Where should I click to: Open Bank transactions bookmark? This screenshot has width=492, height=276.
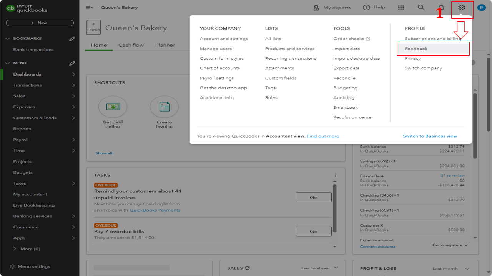click(x=33, y=50)
